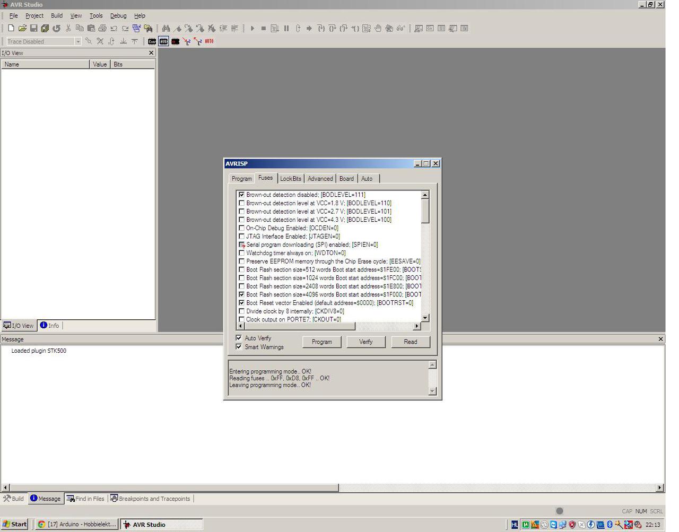This screenshot has width=679, height=532.
Task: Click the Toggle Breakpoint hand icon
Action: [x=378, y=29]
